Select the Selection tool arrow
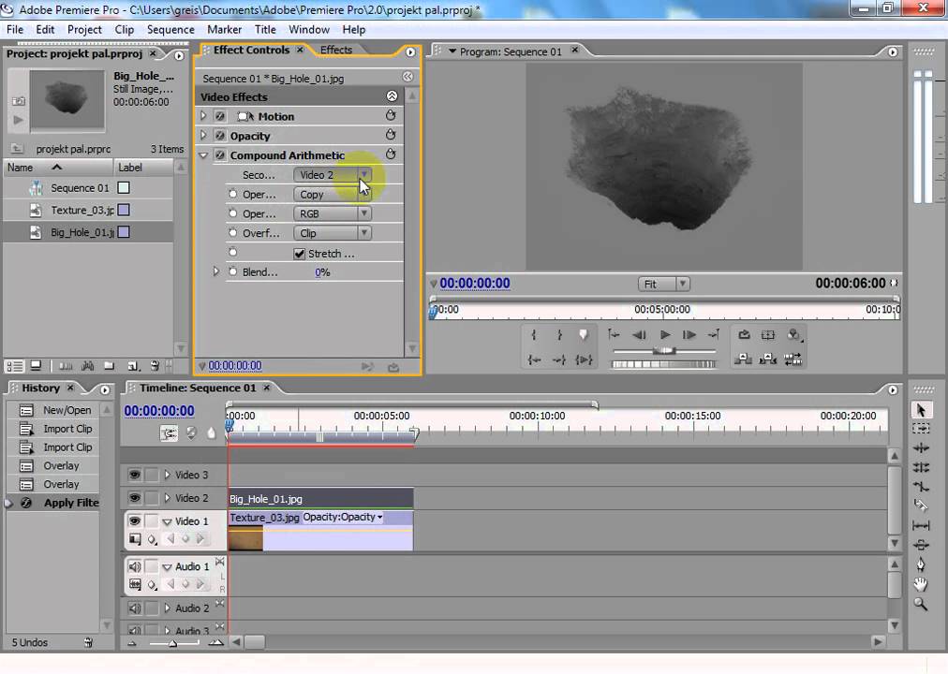948x674 pixels. coord(921,410)
